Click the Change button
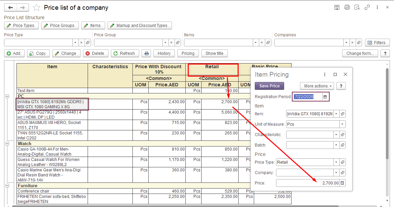 pos(66,53)
